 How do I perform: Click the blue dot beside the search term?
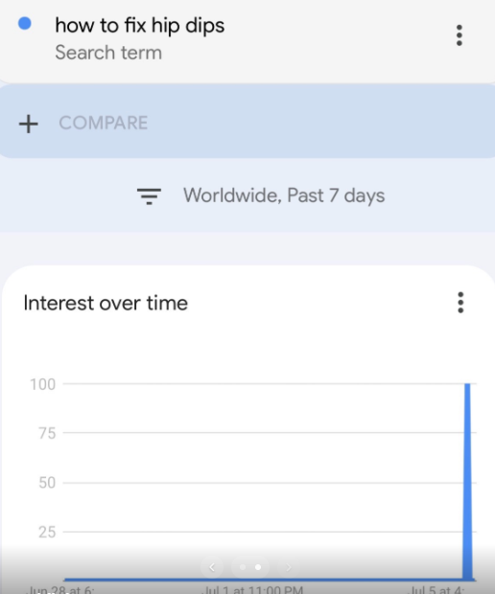[x=25, y=24]
